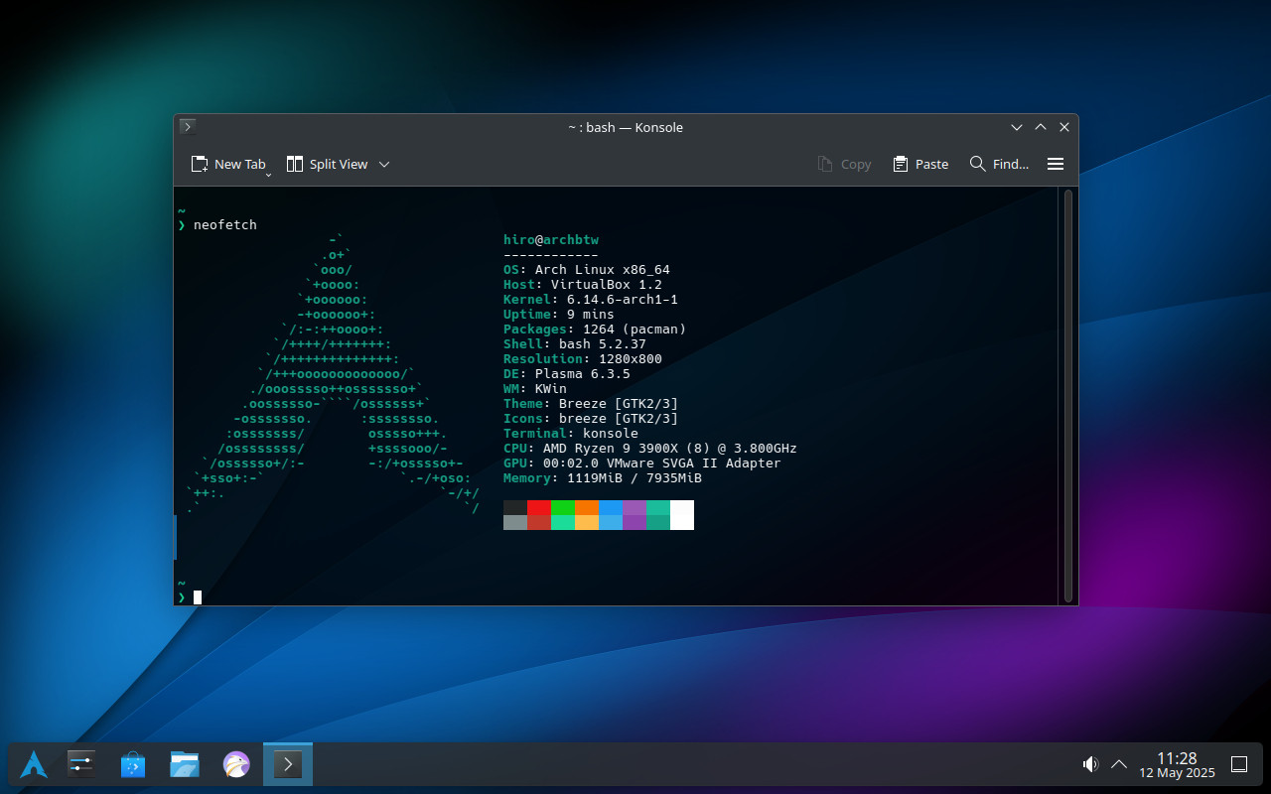
Task: Open Discover software store icon
Action: pyautogui.click(x=133, y=764)
